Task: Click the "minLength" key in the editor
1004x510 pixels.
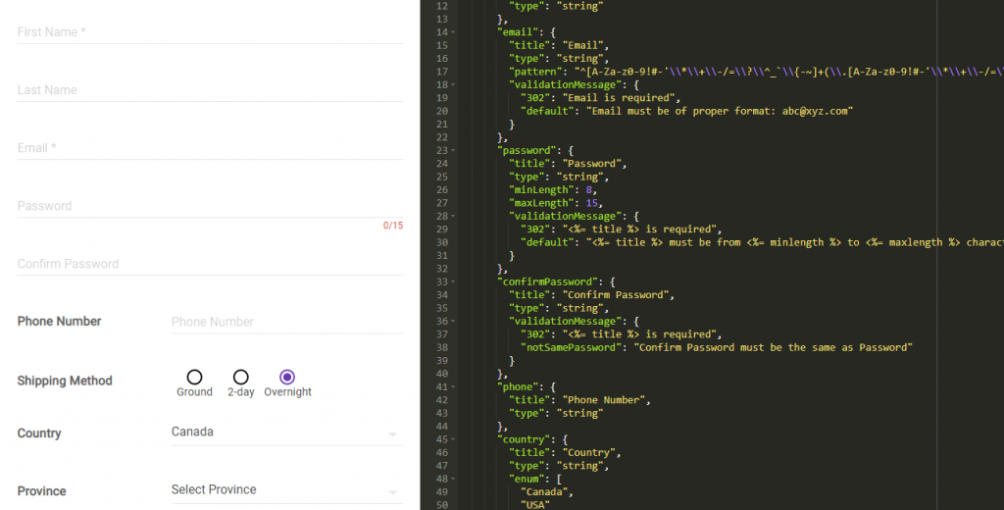Action: tap(541, 189)
